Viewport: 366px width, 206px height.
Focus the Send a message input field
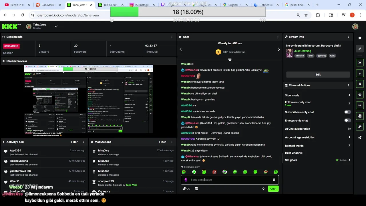230,180
